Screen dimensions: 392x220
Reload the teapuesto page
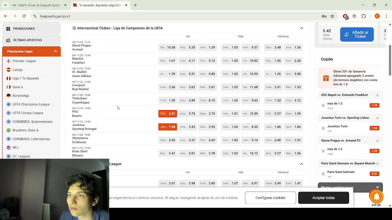24,16
